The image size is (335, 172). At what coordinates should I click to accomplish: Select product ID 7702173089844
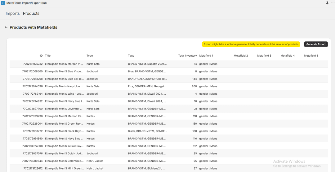tap(33, 161)
